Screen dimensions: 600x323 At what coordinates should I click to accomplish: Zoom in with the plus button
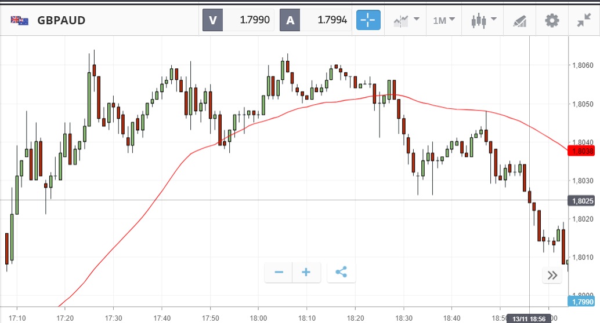306,272
